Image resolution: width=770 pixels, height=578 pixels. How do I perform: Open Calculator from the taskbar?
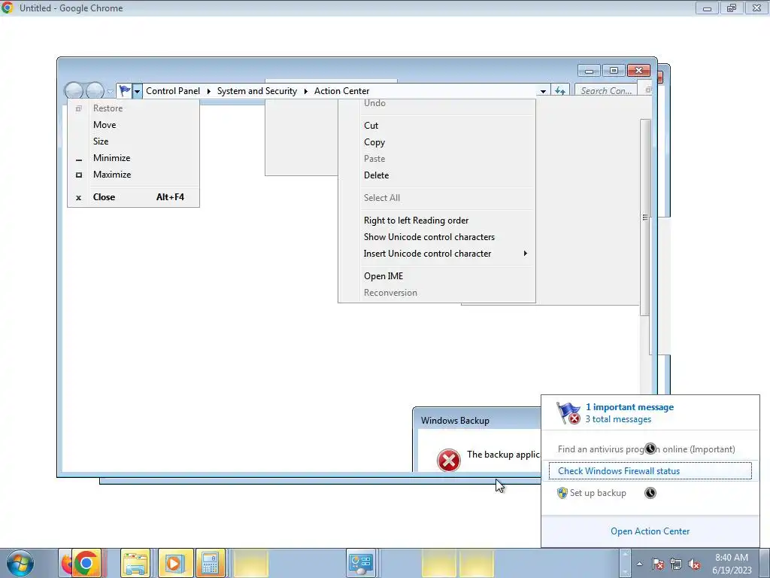211,563
